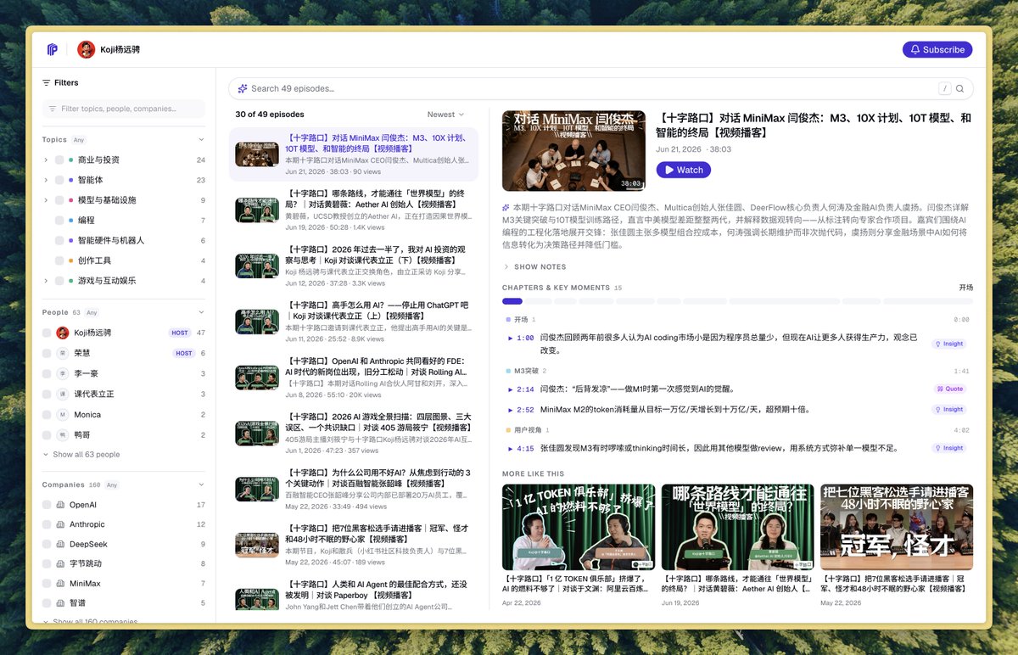This screenshot has height=655, width=1018.
Task: Check the 编程 topic checkbox
Action: (x=59, y=221)
